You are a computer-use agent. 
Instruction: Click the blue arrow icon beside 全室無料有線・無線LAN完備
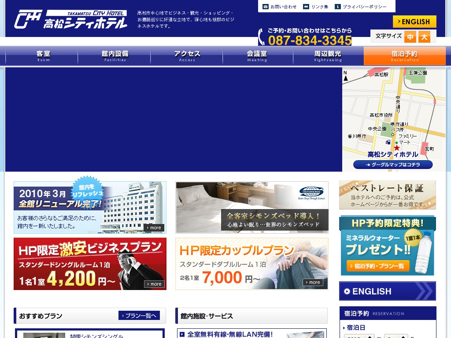pyautogui.click(x=182, y=334)
